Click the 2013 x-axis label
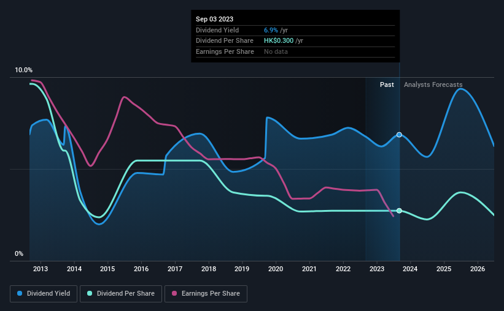Screen dimensions: 504x311 (x=41, y=269)
